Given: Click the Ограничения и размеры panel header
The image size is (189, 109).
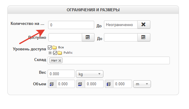Looking at the screenshot, I should point(93,10).
